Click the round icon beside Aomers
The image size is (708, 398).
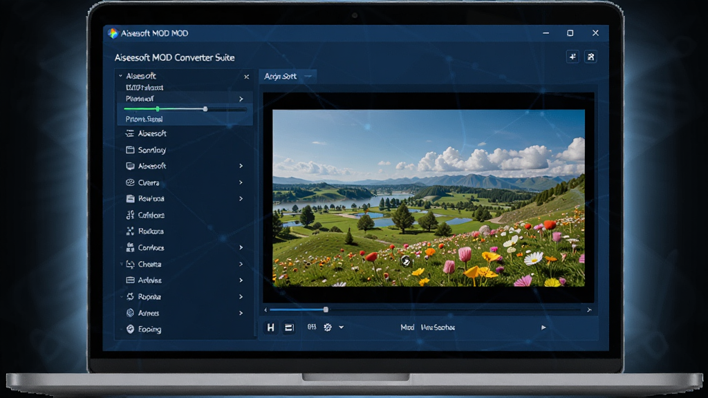[x=130, y=313]
